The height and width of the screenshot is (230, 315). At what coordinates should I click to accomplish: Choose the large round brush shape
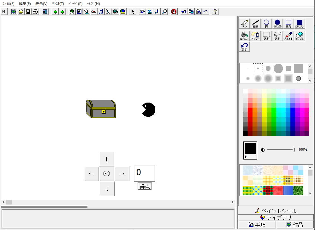point(278,68)
